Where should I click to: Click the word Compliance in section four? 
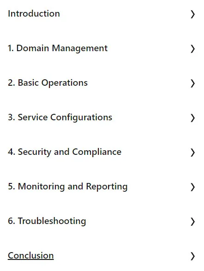pos(97,152)
